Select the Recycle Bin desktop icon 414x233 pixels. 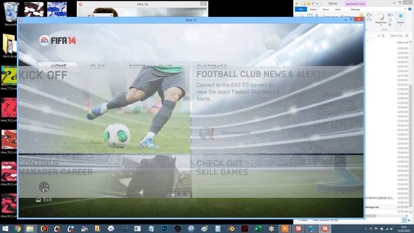[x=10, y=14]
